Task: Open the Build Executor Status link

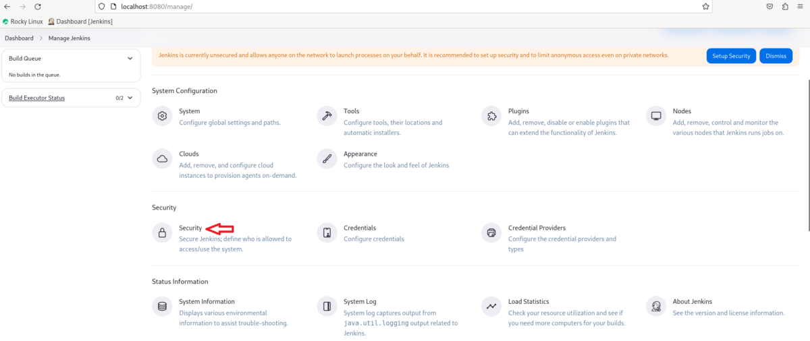Action: point(36,98)
